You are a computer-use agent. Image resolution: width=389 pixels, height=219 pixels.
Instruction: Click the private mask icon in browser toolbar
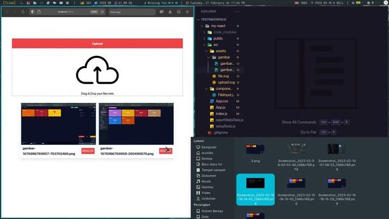[x=162, y=12]
